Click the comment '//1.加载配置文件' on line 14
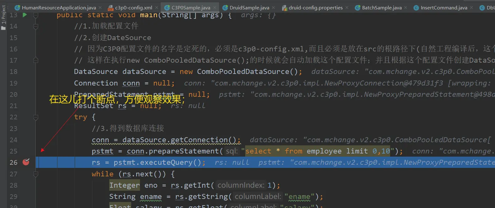This screenshot has width=495, height=208. [106, 26]
